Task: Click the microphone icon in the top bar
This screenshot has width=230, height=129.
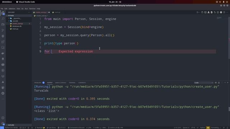Action: (x=224, y=2)
